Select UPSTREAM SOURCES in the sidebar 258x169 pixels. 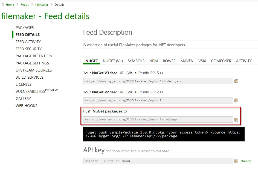[34, 70]
